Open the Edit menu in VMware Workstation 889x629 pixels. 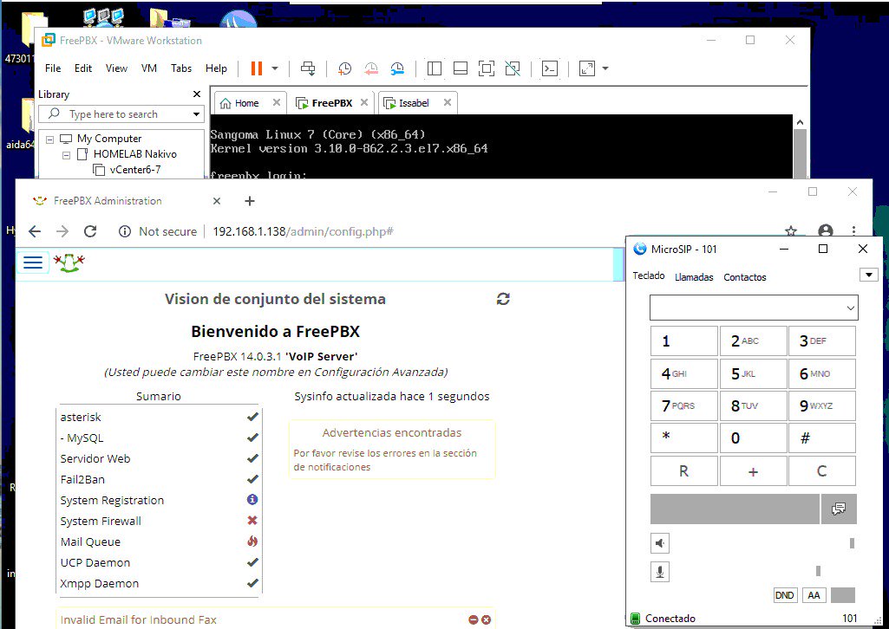[x=82, y=68]
